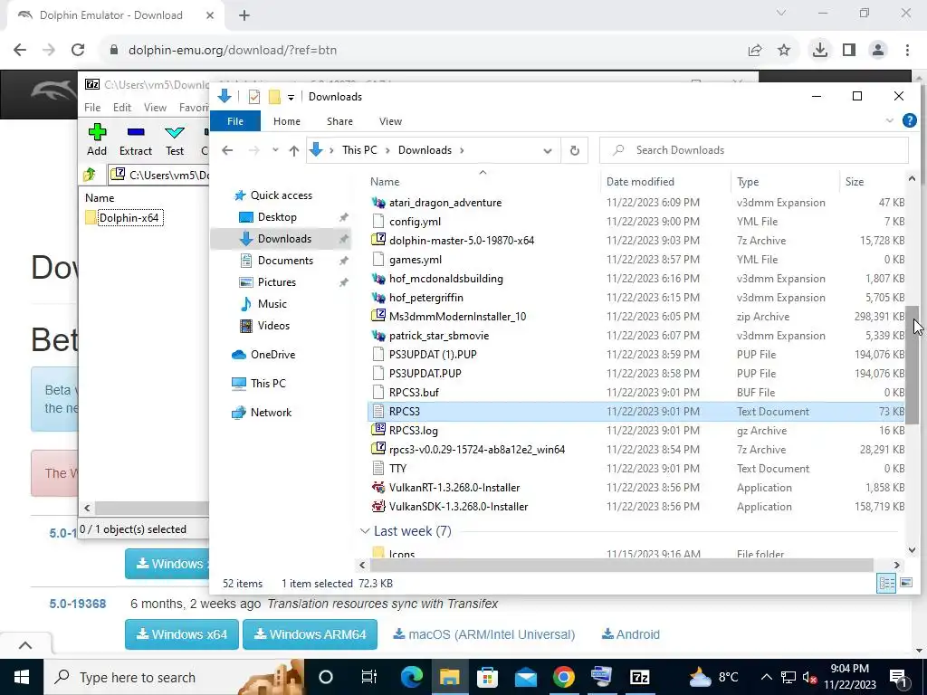Click Windows x64 button for 5.0-19368
Viewport: 927px width, 695px height.
[x=181, y=634]
